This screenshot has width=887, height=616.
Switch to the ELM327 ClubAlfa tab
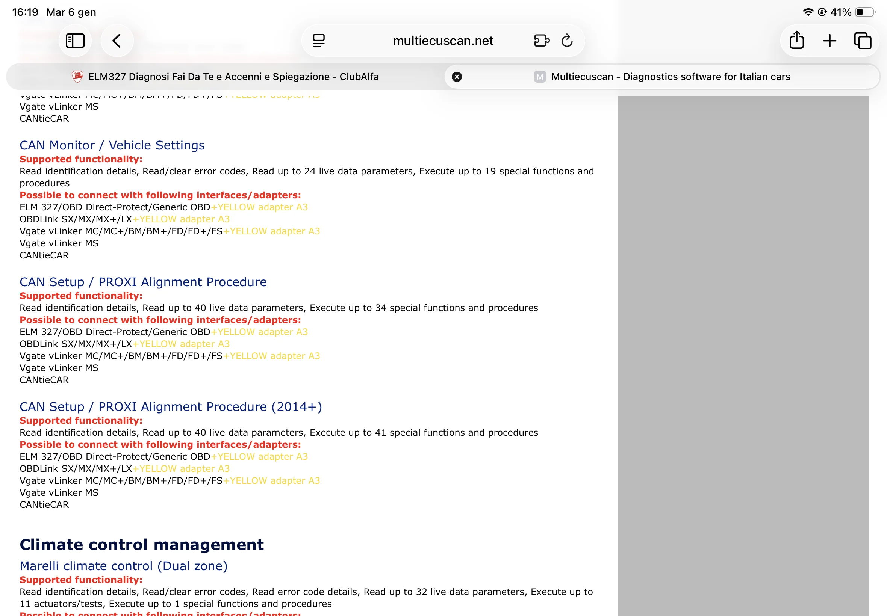pos(225,77)
